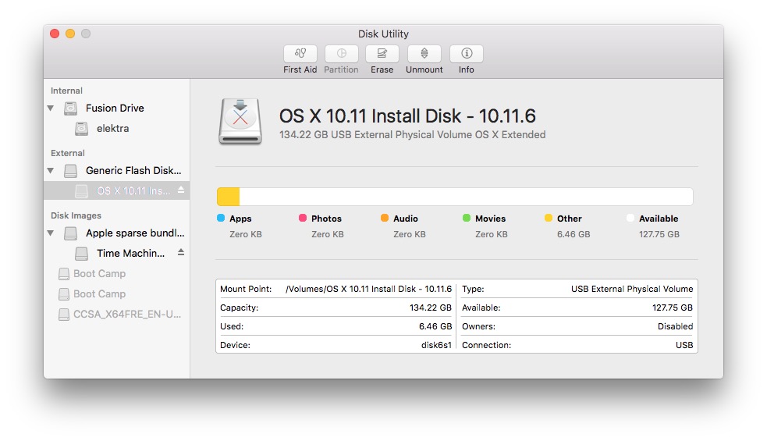Click the blue Apps color dot
Viewport: 767px width, 441px height.
click(x=221, y=218)
